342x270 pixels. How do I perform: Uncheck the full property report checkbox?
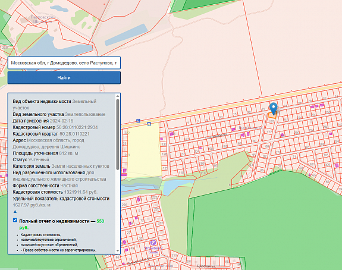pos(15,220)
